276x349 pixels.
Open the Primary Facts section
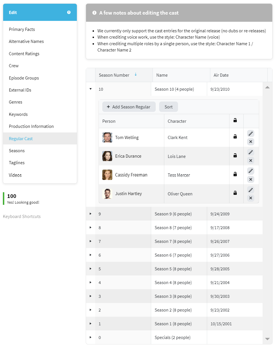[x=22, y=29]
